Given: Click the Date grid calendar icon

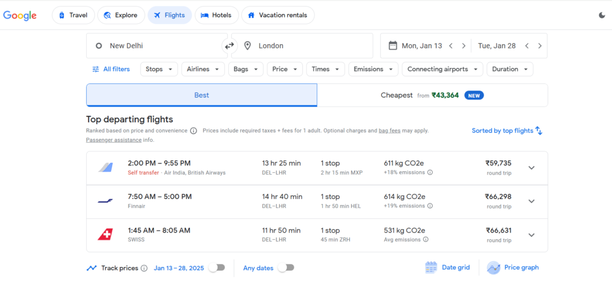Looking at the screenshot, I should click(431, 268).
